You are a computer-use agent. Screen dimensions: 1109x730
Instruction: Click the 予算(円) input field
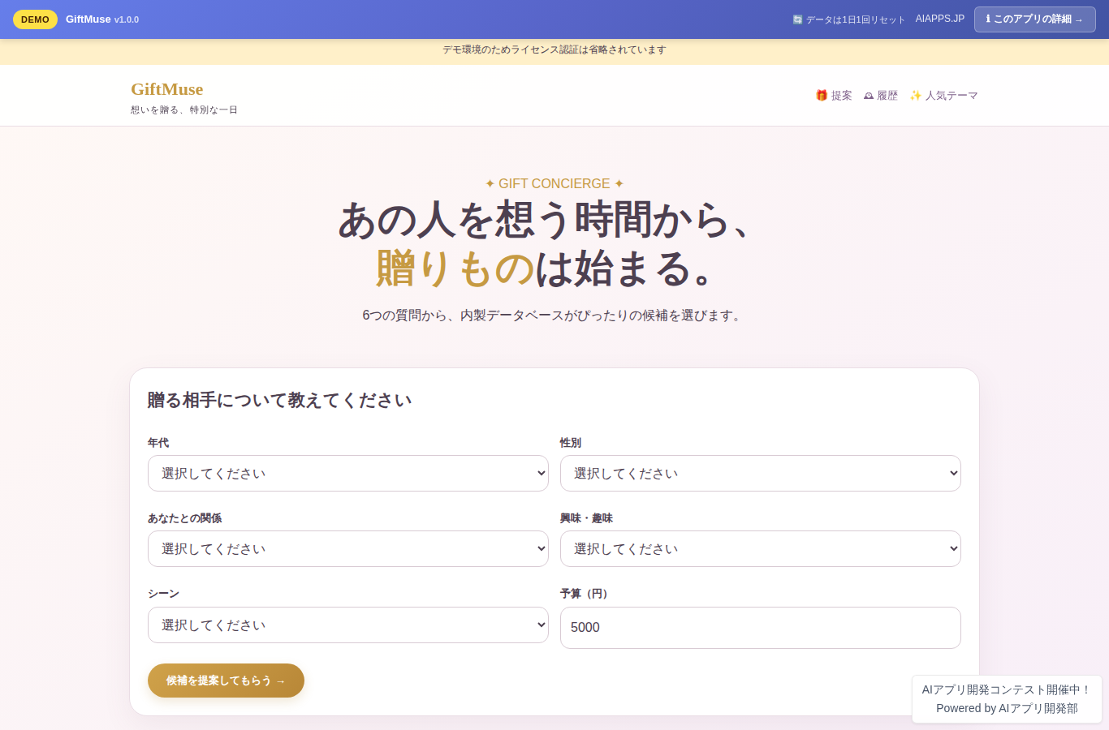coord(761,628)
